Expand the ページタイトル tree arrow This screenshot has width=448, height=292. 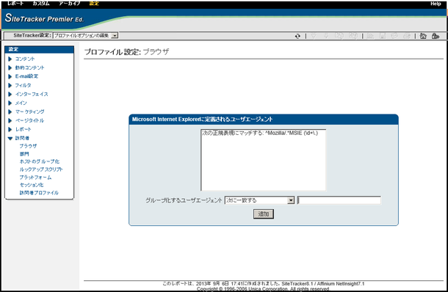point(10,121)
